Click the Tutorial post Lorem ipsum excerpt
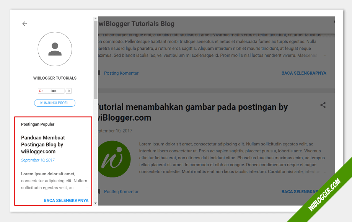The image size is (352, 222). click(x=232, y=158)
